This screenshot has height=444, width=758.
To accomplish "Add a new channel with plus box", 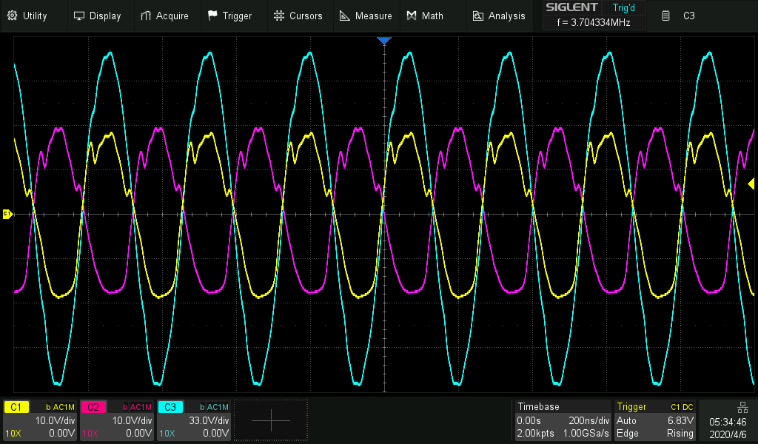I will pos(271,420).
